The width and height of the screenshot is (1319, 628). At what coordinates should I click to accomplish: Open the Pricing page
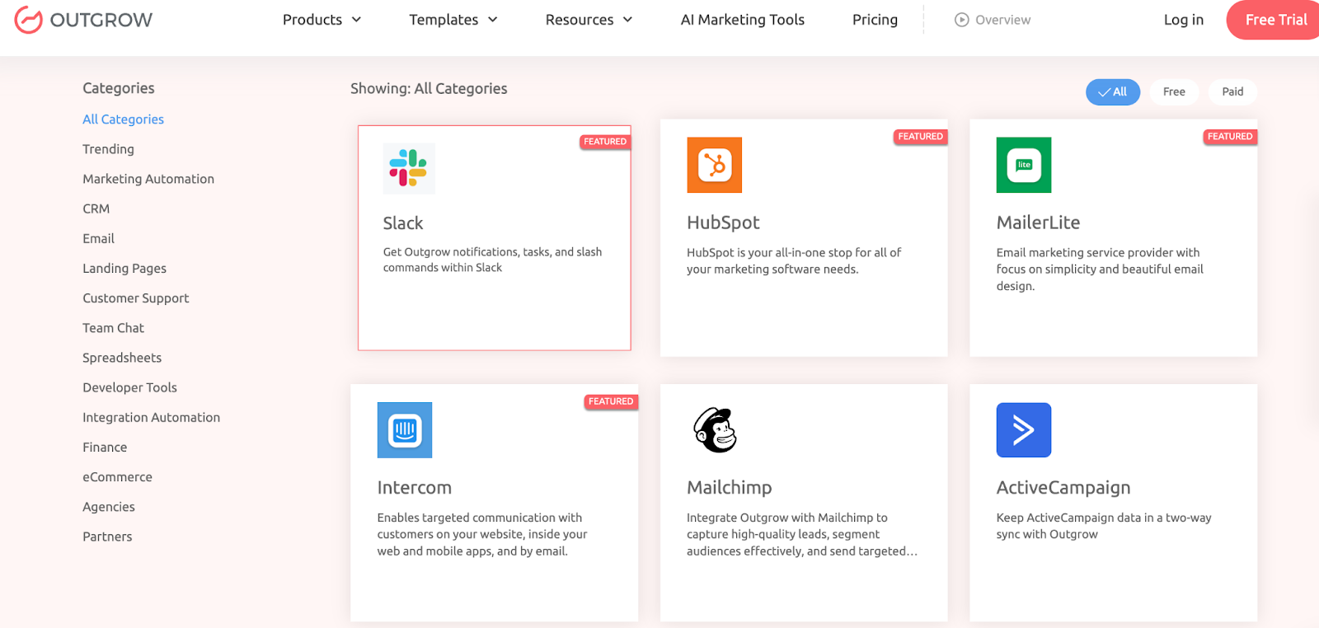875,20
